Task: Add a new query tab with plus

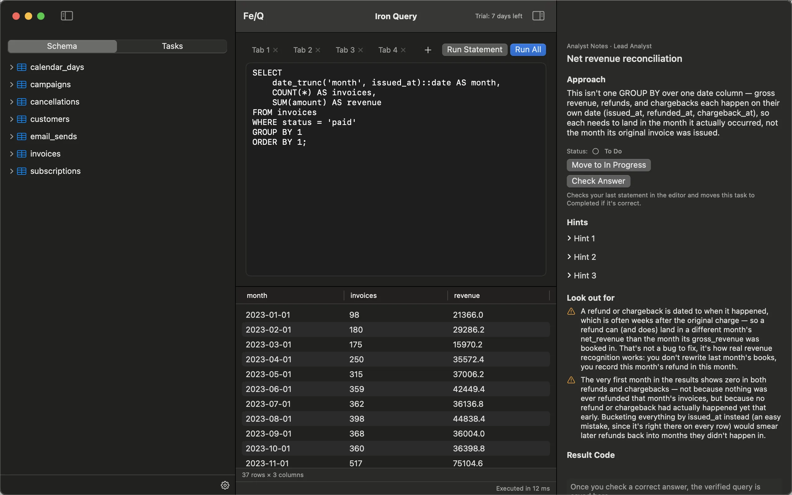Action: pyautogui.click(x=428, y=50)
